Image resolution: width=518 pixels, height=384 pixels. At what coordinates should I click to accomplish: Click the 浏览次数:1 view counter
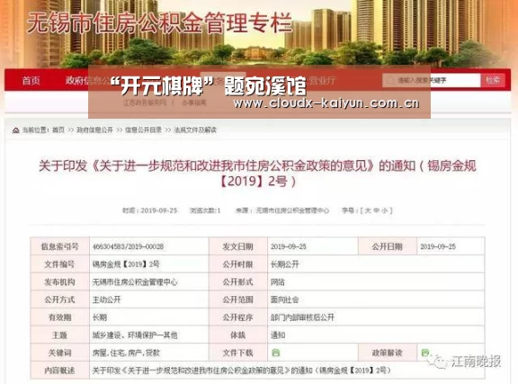point(205,210)
